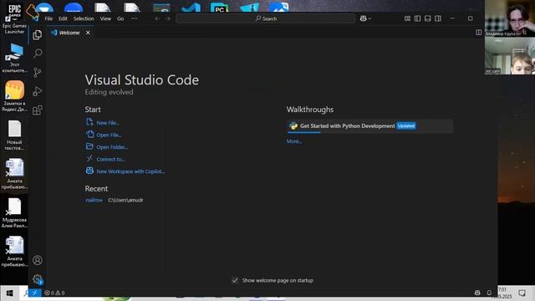Open the recent folder пайтон
Viewport: 535px width, 301px height.
pyautogui.click(x=94, y=200)
